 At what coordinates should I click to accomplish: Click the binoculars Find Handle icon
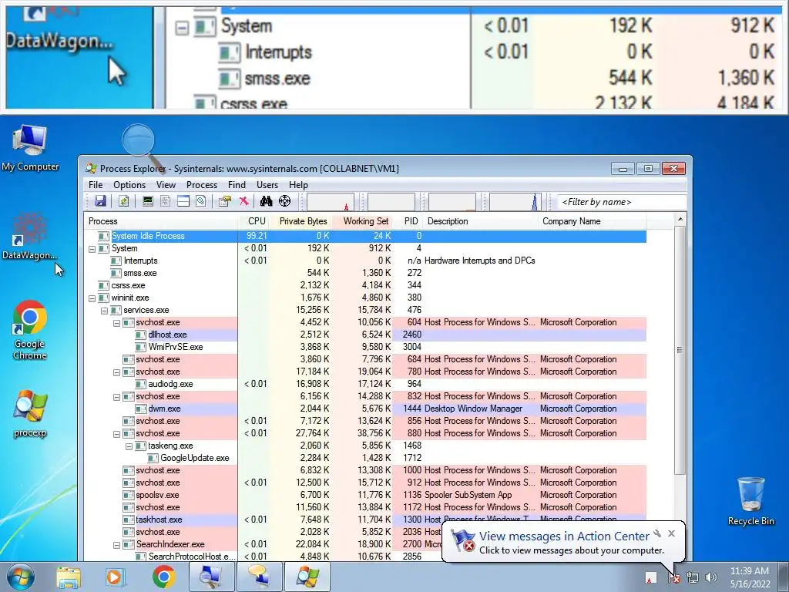coord(266,201)
